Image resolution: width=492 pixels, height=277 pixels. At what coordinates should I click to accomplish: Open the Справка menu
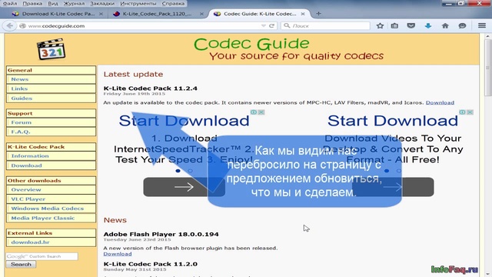click(173, 3)
